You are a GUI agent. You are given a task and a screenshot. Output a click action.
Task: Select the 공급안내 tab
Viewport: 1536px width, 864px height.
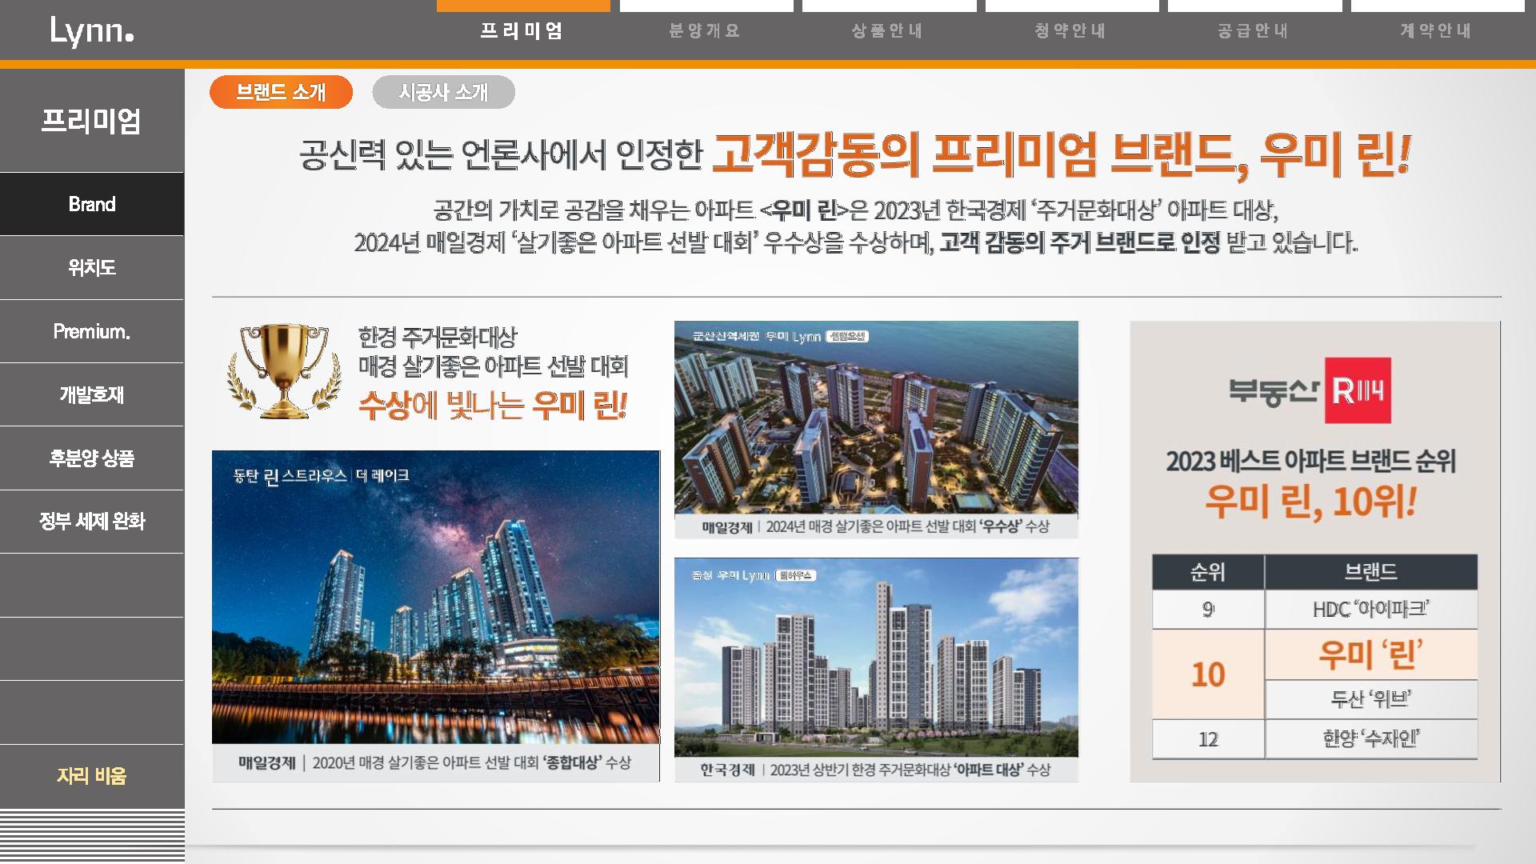tap(1254, 30)
